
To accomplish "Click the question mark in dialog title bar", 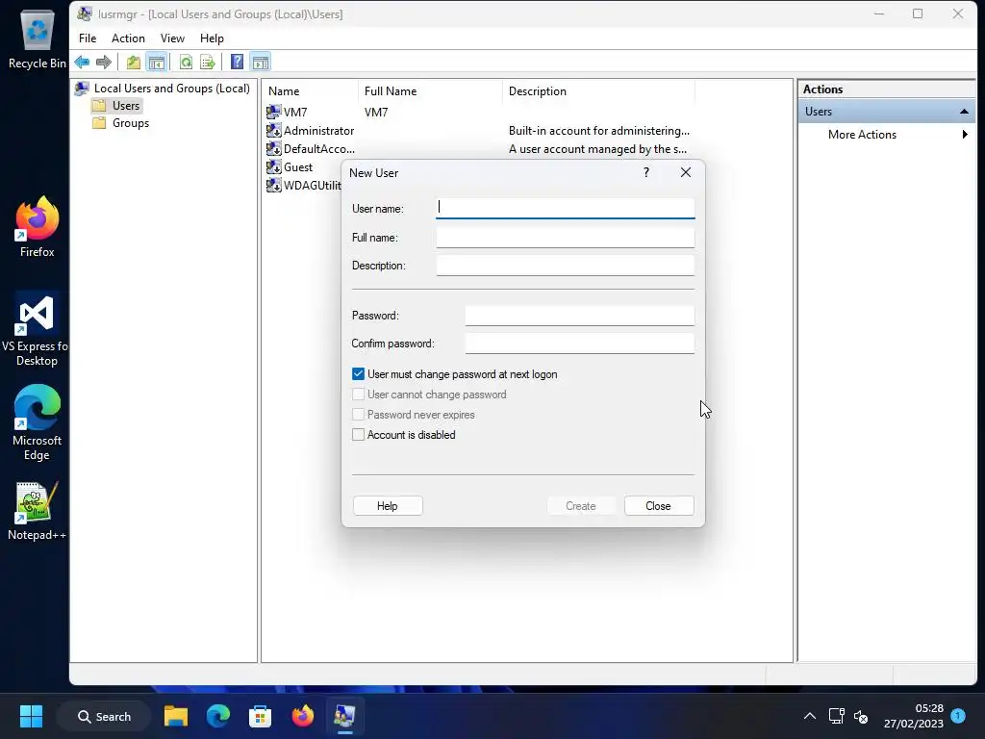I will (646, 172).
